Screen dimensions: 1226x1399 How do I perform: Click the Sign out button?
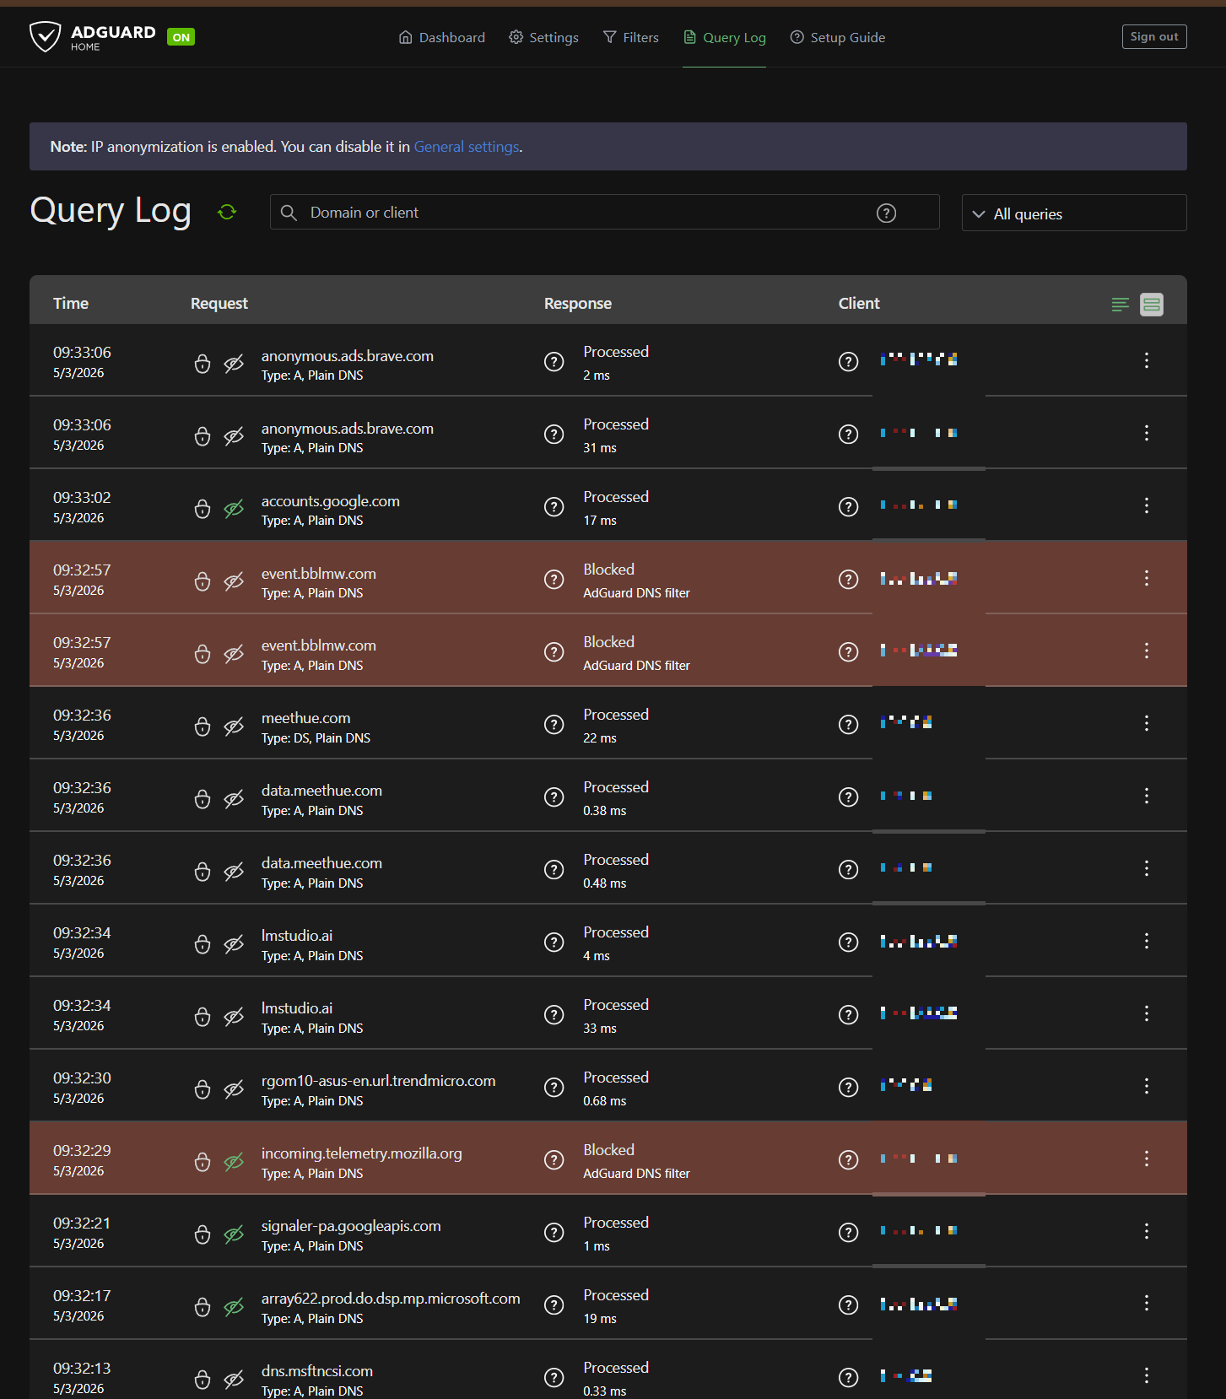[x=1154, y=36]
